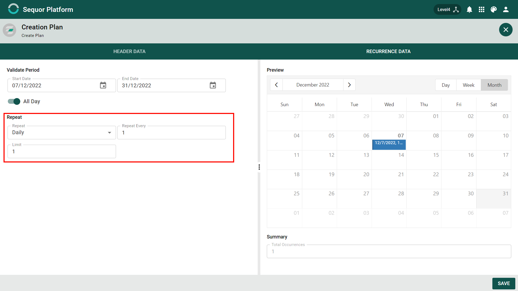The height and width of the screenshot is (291, 518).
Task: Click the Thu column header
Action: point(424,105)
